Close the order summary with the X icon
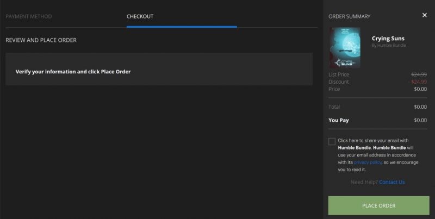 click(x=425, y=15)
